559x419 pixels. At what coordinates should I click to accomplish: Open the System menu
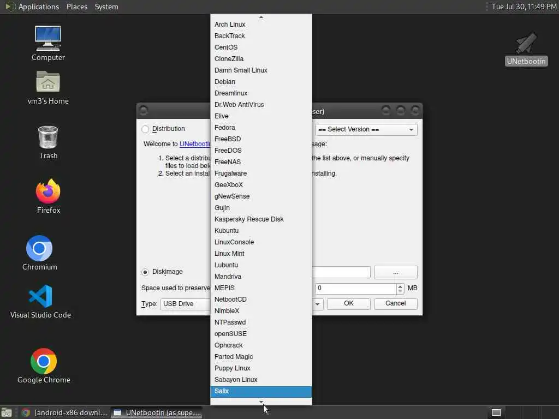(106, 7)
